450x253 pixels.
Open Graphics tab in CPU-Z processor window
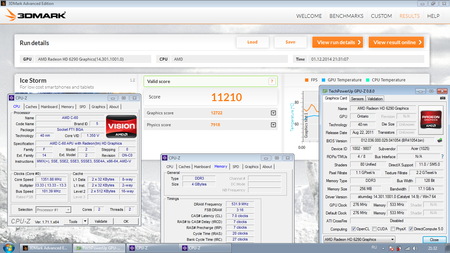tap(98, 107)
